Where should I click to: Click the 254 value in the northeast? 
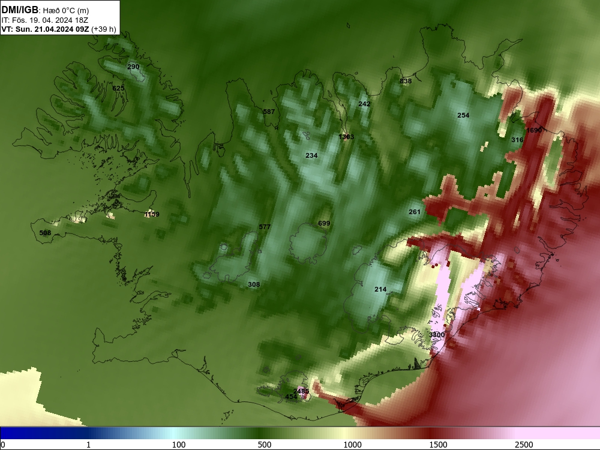pyautogui.click(x=463, y=115)
